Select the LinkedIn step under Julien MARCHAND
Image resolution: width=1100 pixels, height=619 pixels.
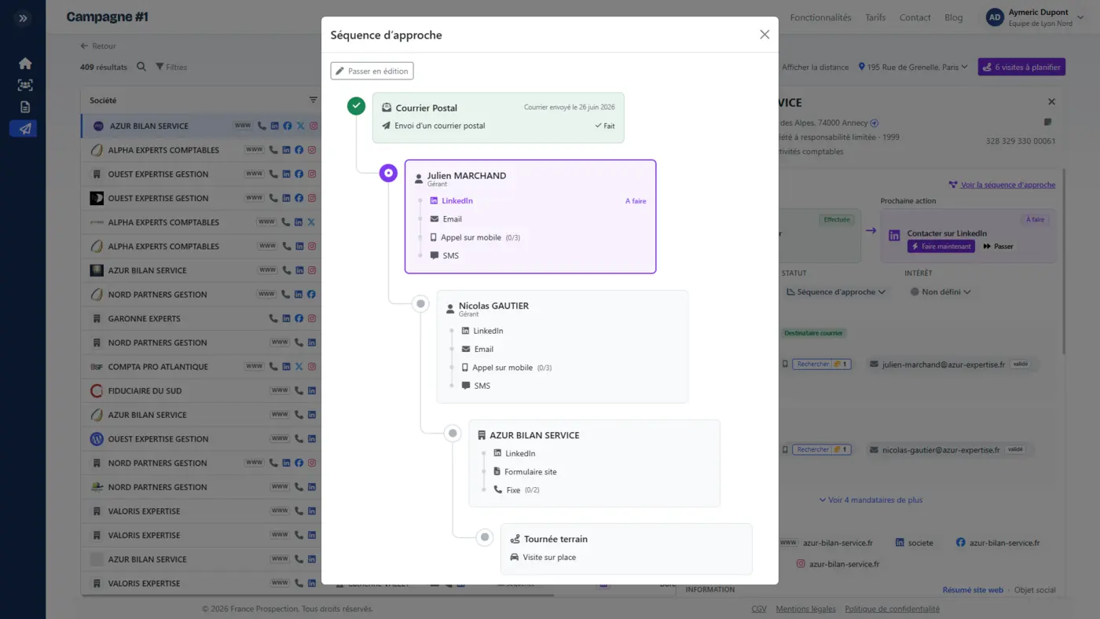click(457, 201)
